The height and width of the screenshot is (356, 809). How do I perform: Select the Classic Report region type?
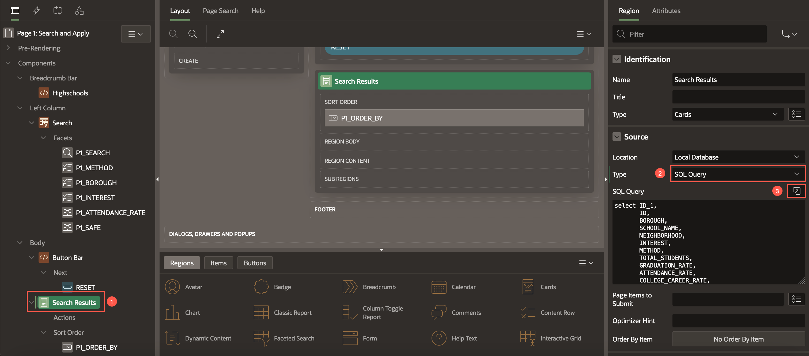tap(283, 313)
